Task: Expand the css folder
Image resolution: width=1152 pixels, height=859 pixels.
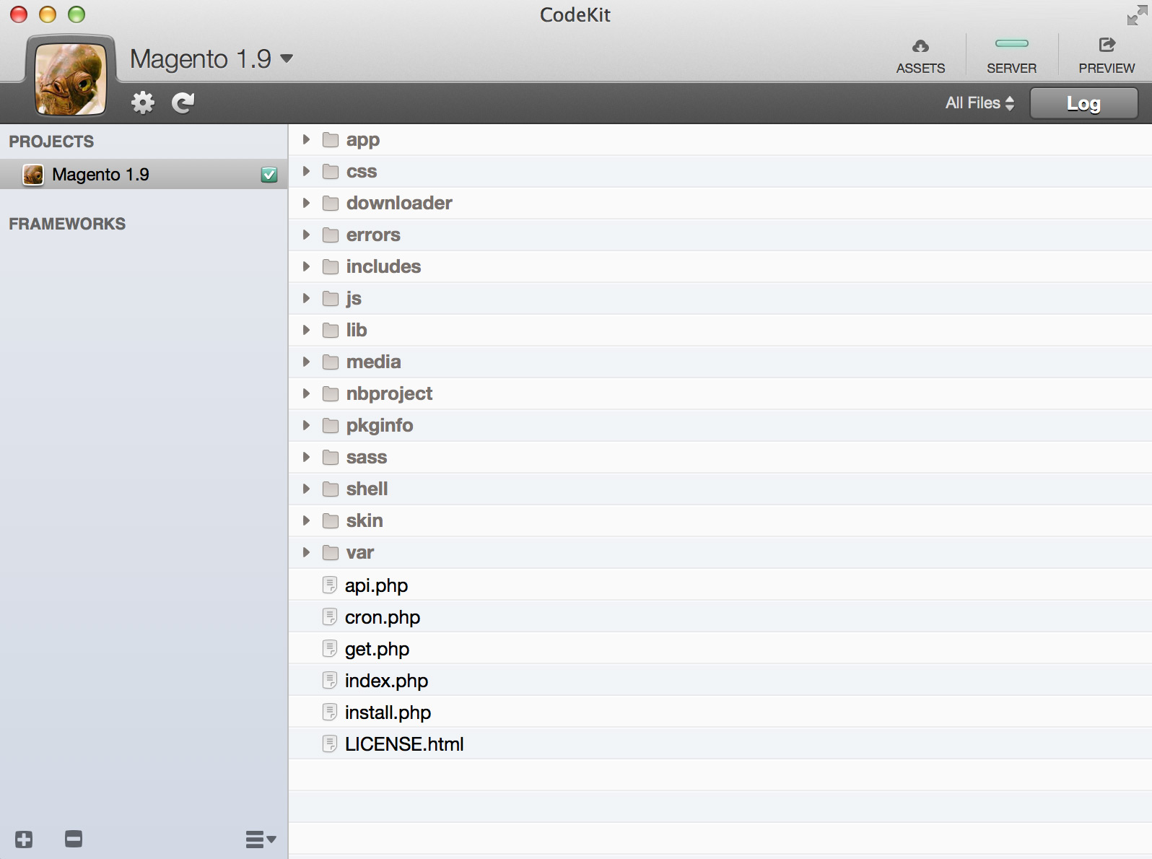Action: click(x=306, y=171)
